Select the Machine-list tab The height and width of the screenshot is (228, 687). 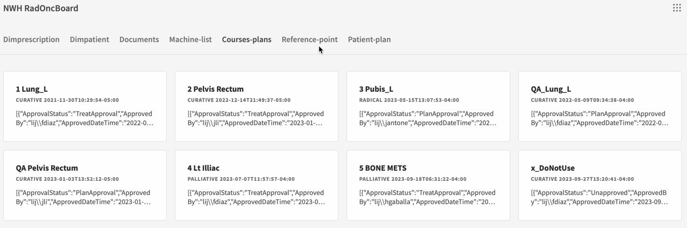190,40
